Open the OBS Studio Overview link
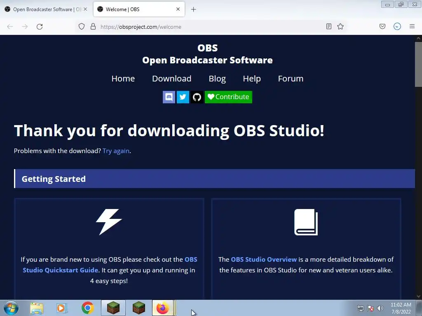 click(264, 259)
